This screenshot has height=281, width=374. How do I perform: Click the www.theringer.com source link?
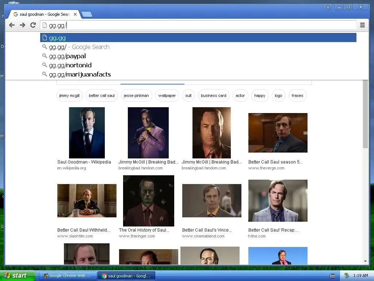[137, 236]
